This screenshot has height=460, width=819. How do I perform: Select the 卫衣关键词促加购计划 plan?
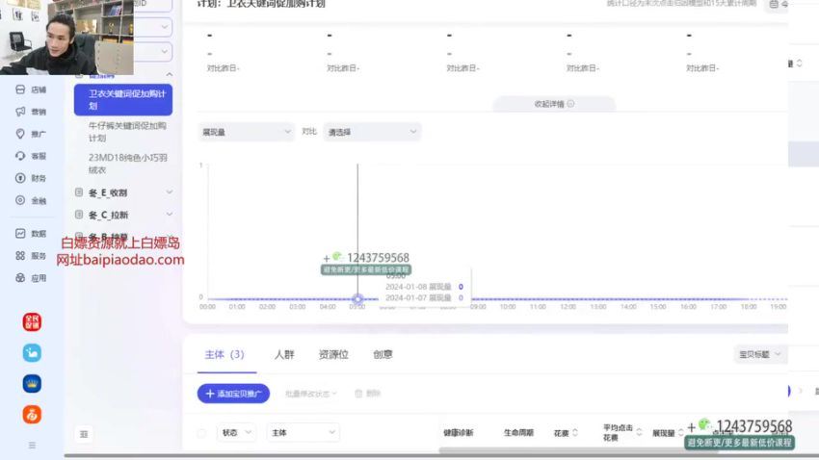click(123, 100)
